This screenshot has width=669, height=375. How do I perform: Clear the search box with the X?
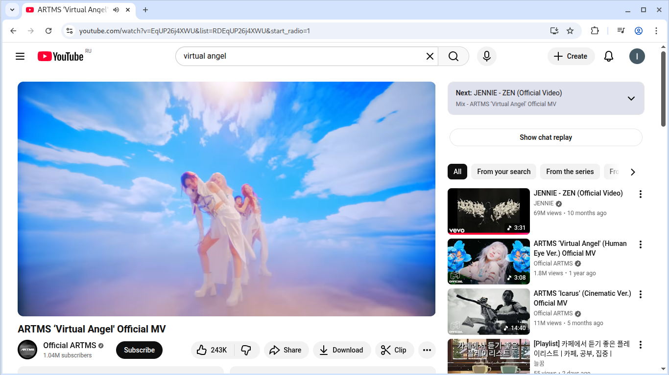pyautogui.click(x=430, y=56)
